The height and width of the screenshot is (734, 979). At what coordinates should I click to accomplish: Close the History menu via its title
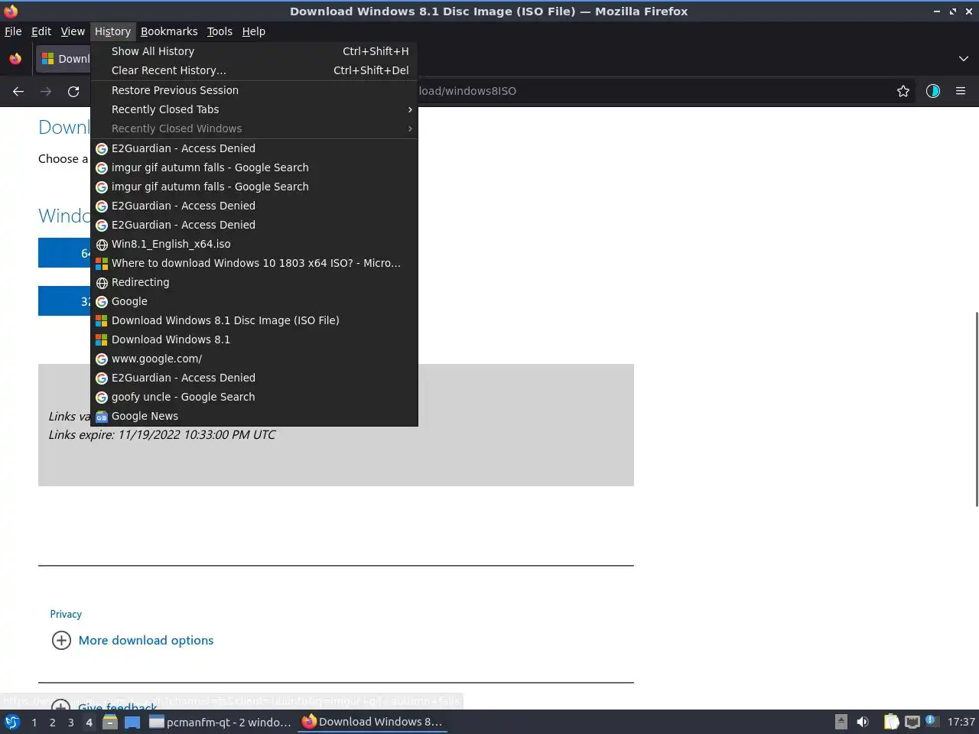pos(112,31)
